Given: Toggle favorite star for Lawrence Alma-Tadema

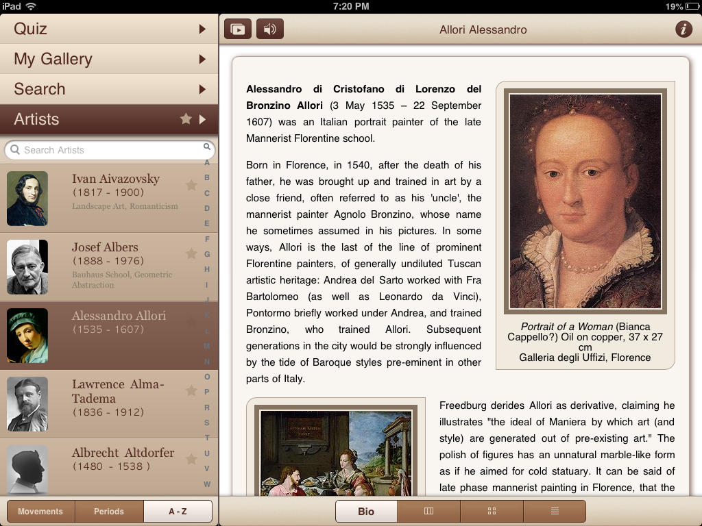Looking at the screenshot, I should click(x=191, y=391).
